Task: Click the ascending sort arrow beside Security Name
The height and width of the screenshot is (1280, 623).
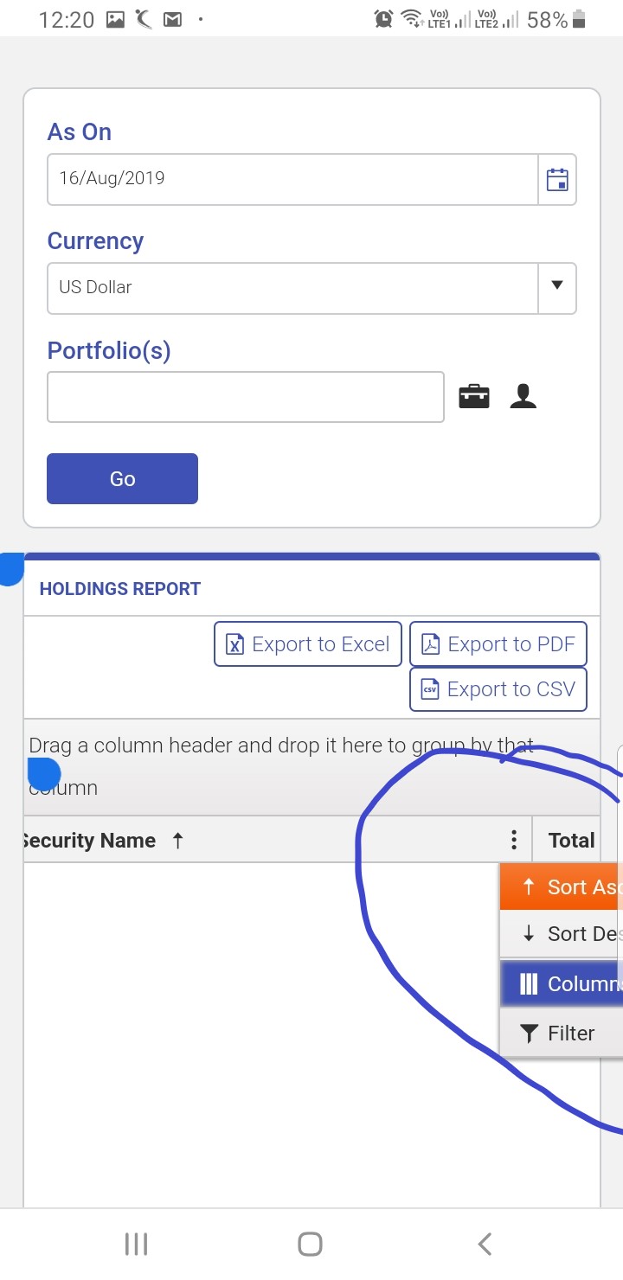Action: pyautogui.click(x=177, y=840)
